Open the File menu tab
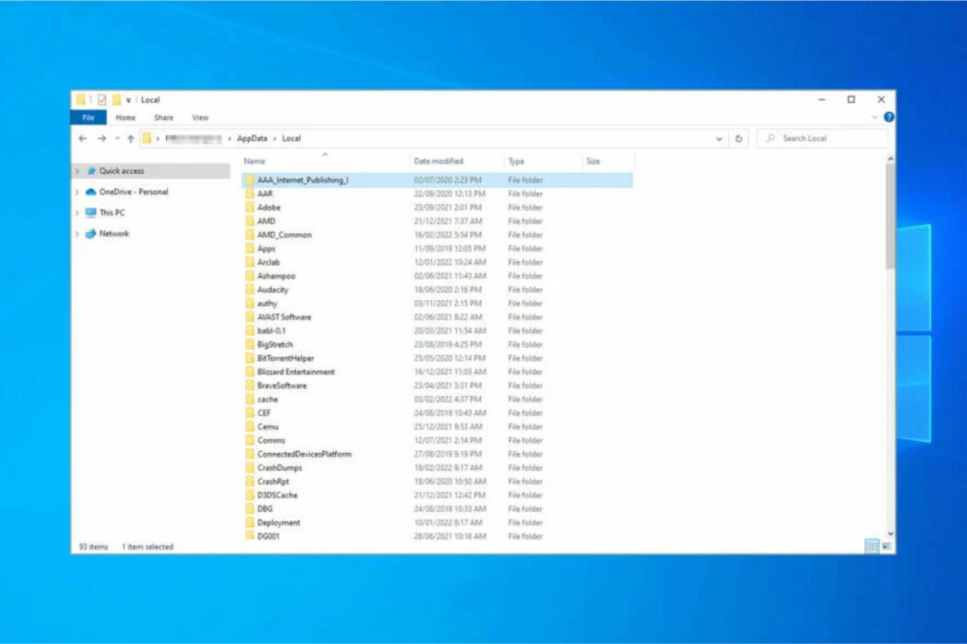Image resolution: width=967 pixels, height=644 pixels. (89, 117)
